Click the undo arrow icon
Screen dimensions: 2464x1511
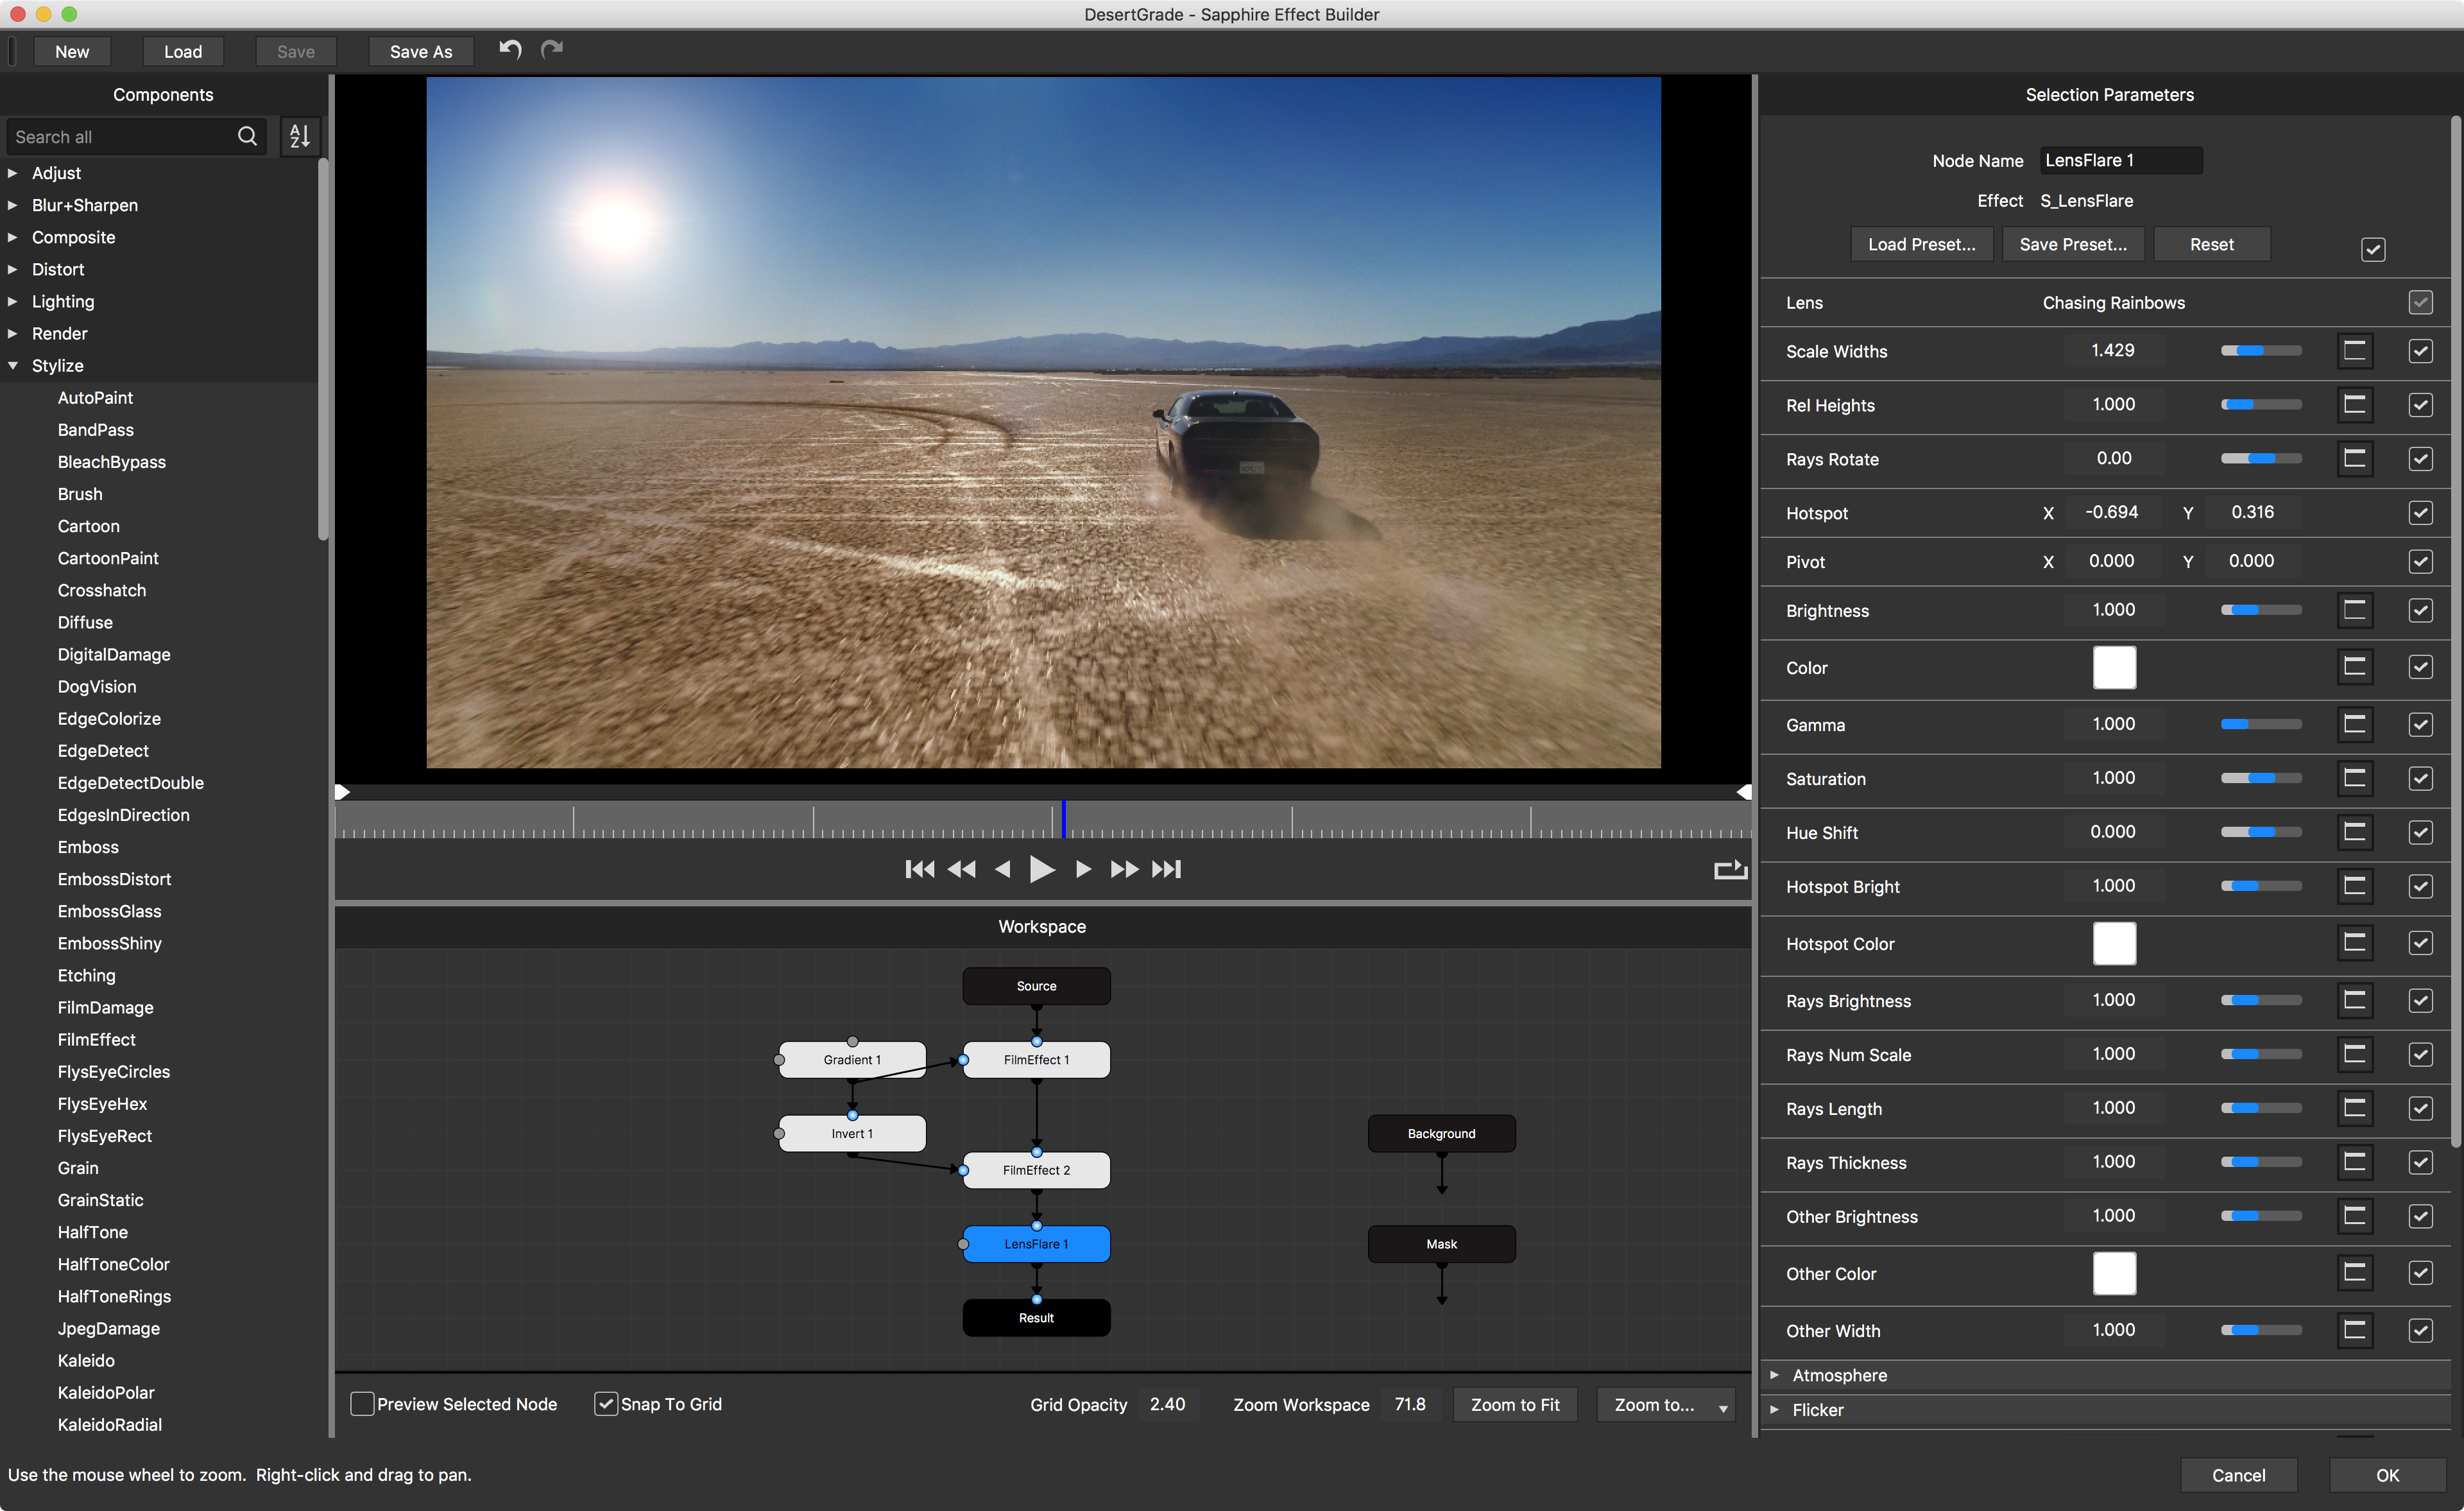coord(510,49)
